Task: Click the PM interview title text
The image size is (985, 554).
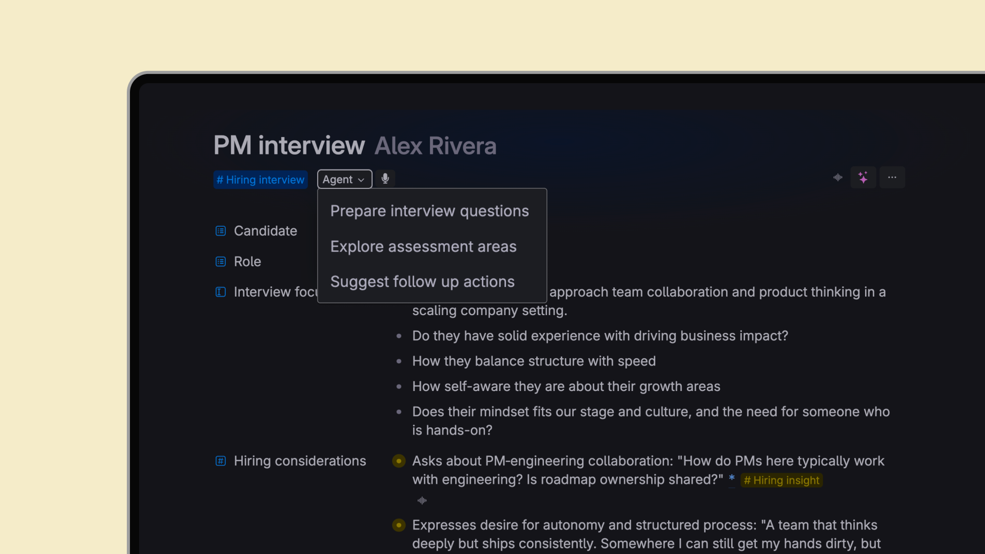Action: click(289, 145)
